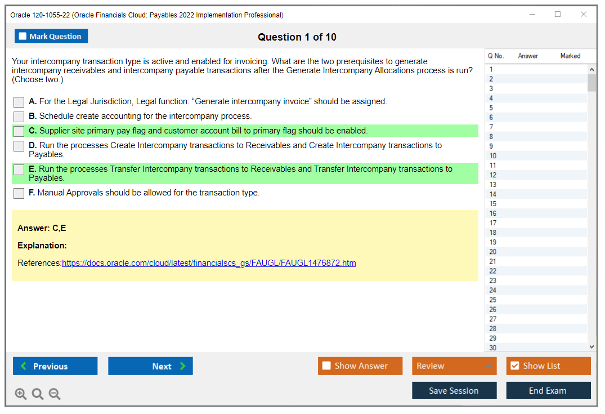
Task: Go to the Next question
Action: (150, 366)
